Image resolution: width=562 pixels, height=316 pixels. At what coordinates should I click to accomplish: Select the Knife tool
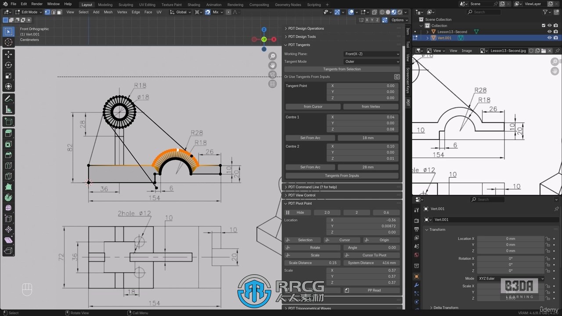point(8,176)
